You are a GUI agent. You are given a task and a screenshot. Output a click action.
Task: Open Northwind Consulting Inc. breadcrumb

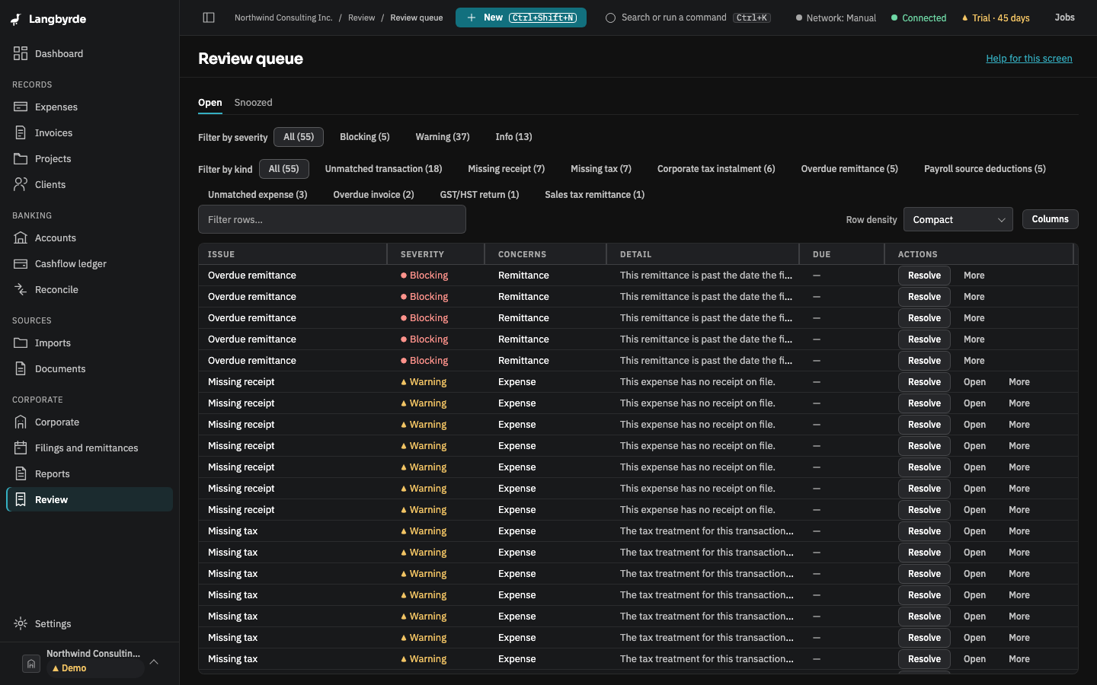tap(283, 18)
